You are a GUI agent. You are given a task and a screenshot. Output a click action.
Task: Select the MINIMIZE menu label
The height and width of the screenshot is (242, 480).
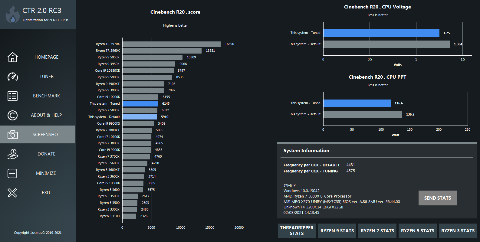[x=46, y=173]
